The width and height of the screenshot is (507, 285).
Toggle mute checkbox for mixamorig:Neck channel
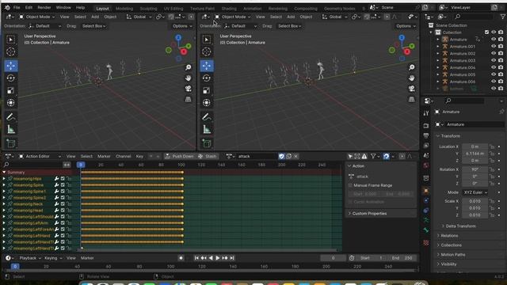[63, 204]
